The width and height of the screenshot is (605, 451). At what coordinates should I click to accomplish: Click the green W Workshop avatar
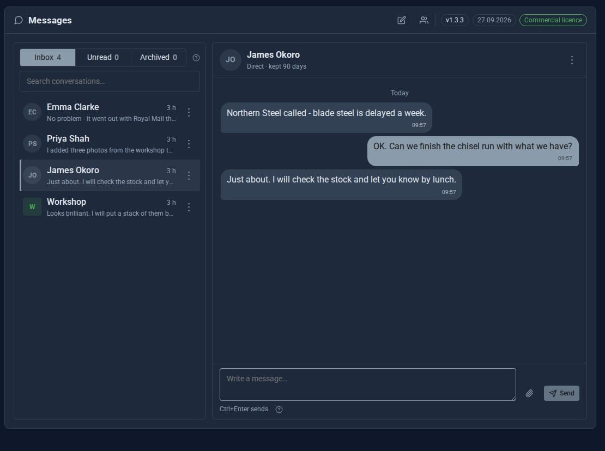[x=32, y=207]
